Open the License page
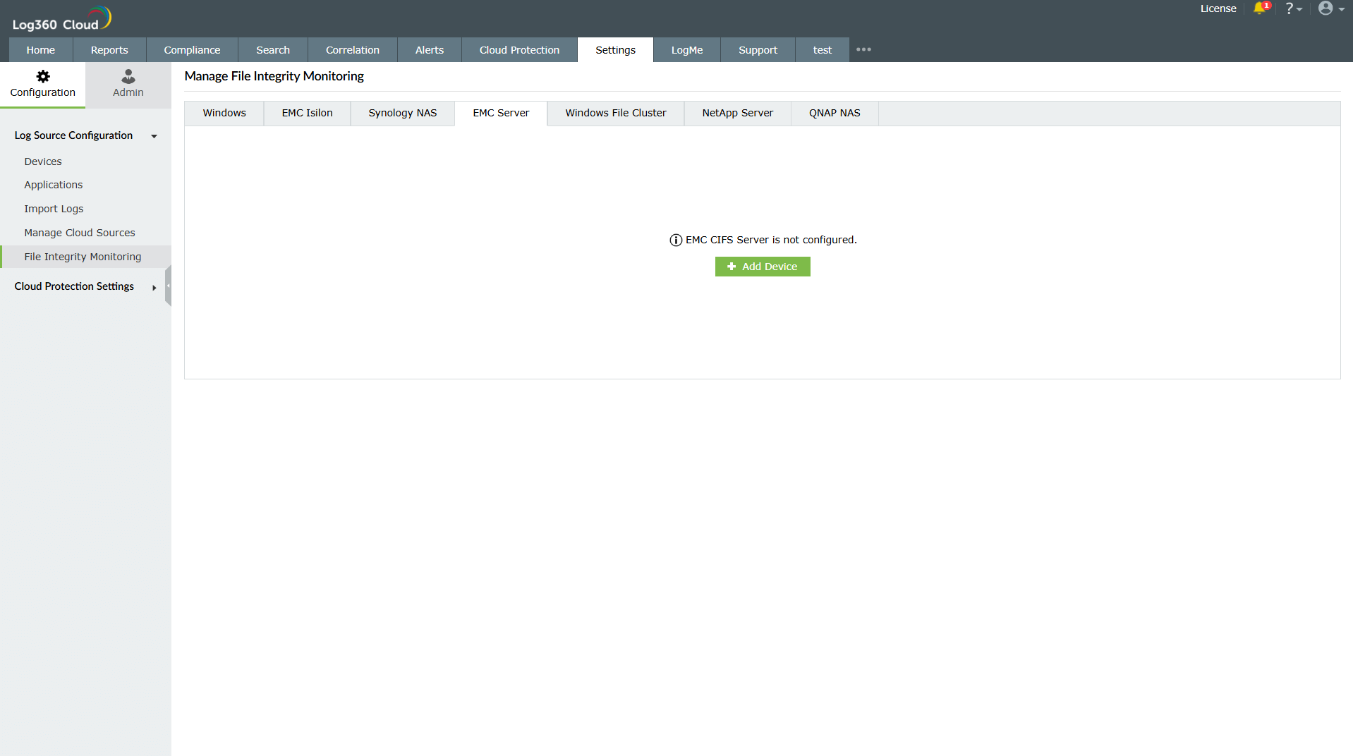This screenshot has width=1353, height=756. click(x=1218, y=9)
